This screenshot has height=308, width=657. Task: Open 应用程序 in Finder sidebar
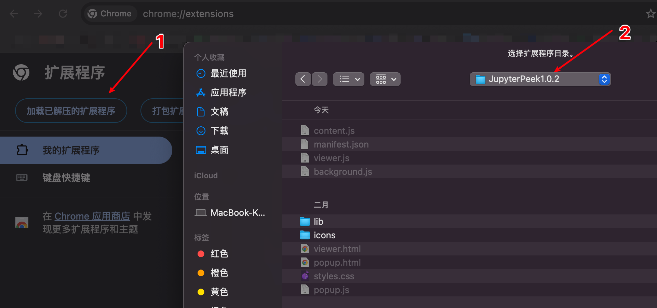coord(228,93)
